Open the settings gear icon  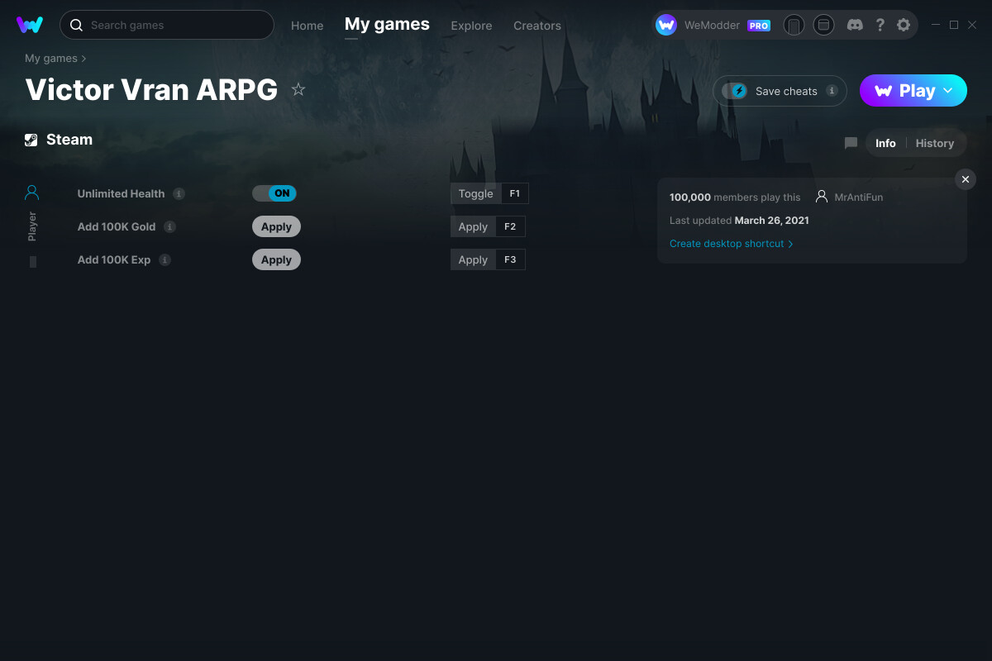[904, 25]
